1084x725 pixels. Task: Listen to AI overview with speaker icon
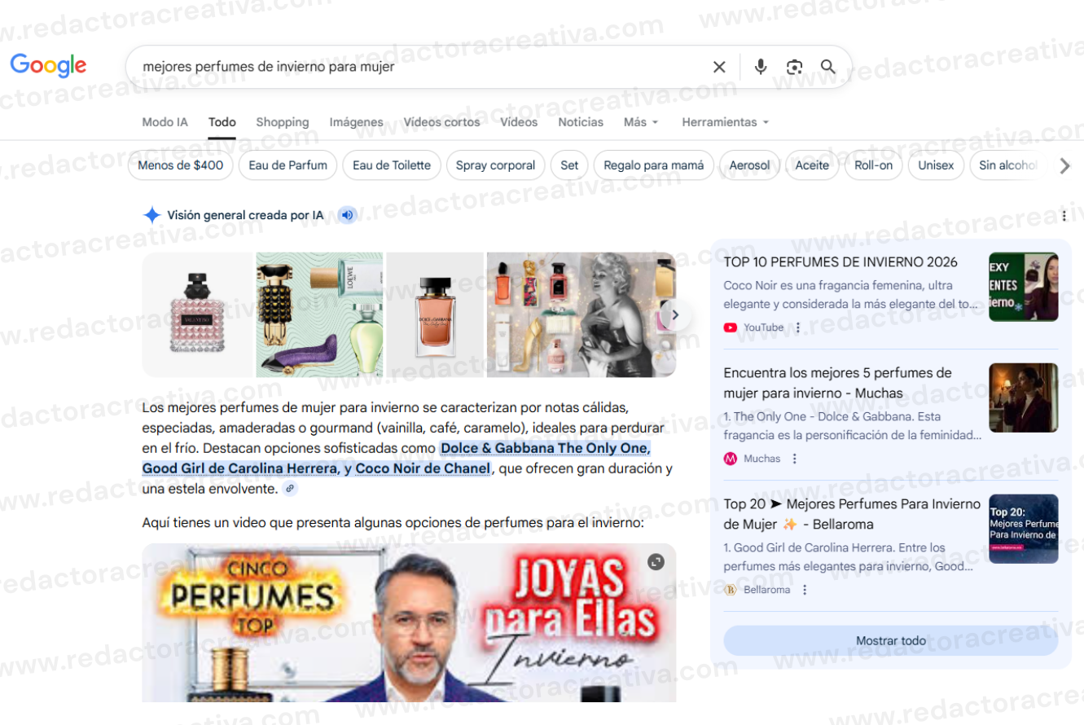point(348,215)
